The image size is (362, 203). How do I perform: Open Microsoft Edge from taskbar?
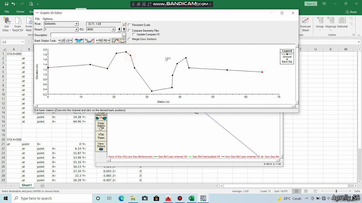point(121,198)
